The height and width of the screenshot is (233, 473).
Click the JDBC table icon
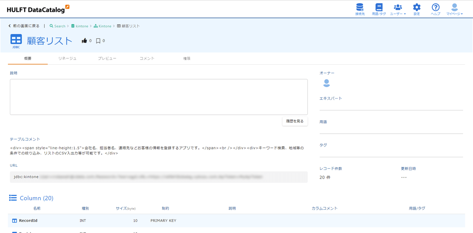[x=16, y=41]
